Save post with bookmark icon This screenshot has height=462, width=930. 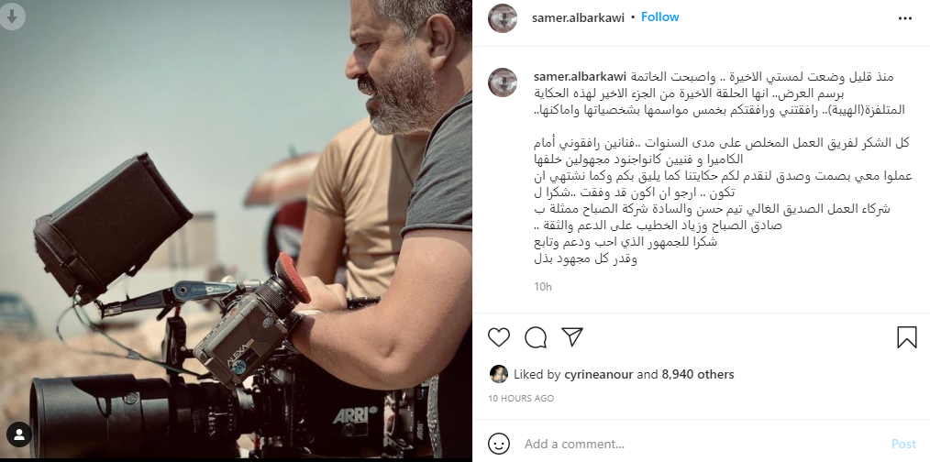click(907, 336)
